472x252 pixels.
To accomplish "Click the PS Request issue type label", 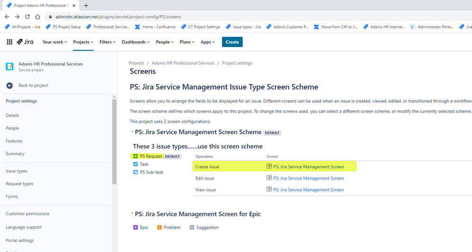I will (151, 156).
